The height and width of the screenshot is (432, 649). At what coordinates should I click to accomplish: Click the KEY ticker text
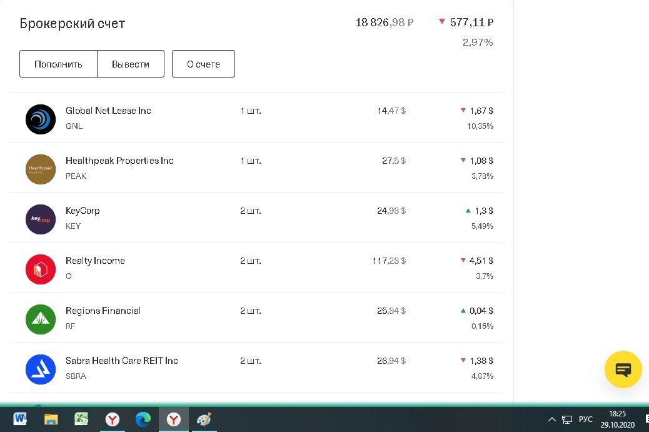[73, 226]
